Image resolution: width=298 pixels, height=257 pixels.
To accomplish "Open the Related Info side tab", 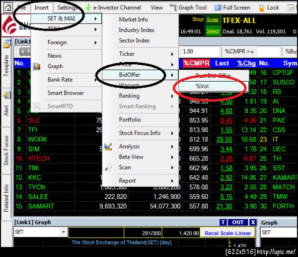I will point(6,198).
